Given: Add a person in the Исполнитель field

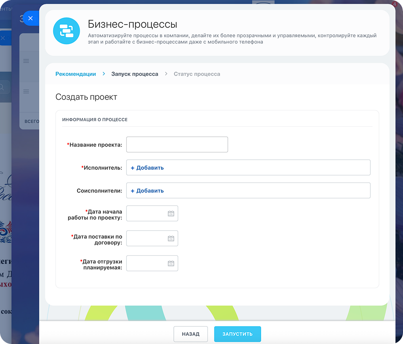Looking at the screenshot, I should [147, 167].
